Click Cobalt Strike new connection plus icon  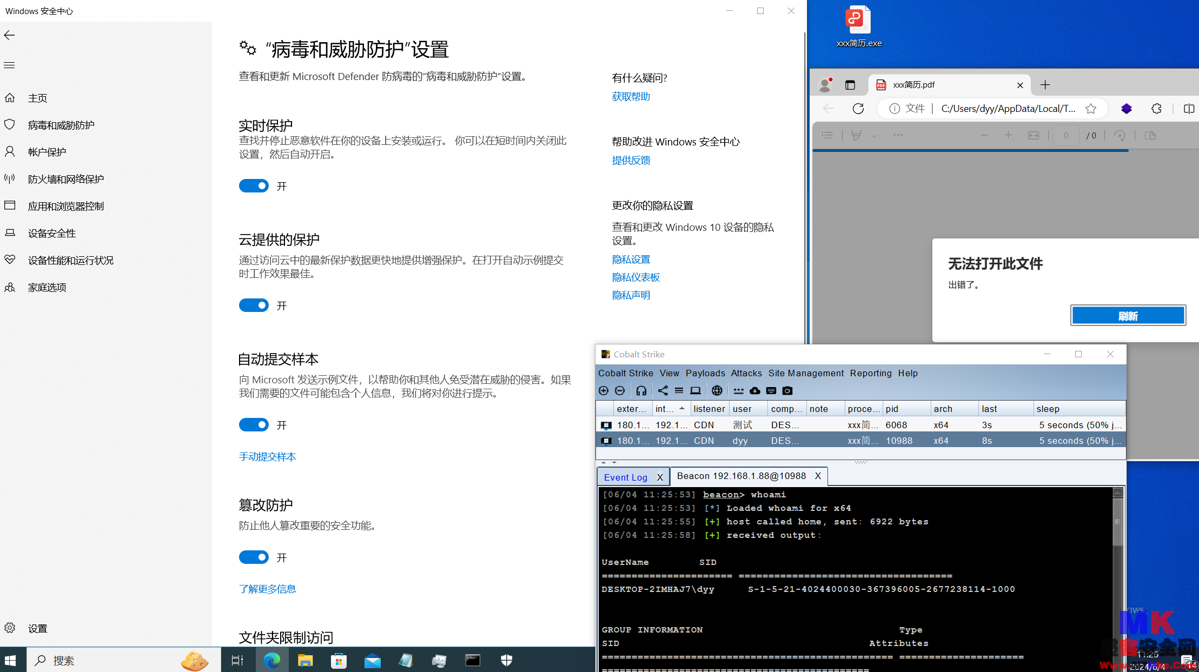[604, 391]
